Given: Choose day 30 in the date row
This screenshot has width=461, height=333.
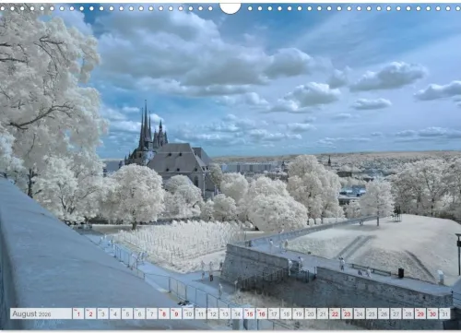Looking at the screenshot, I should pos(432,314).
